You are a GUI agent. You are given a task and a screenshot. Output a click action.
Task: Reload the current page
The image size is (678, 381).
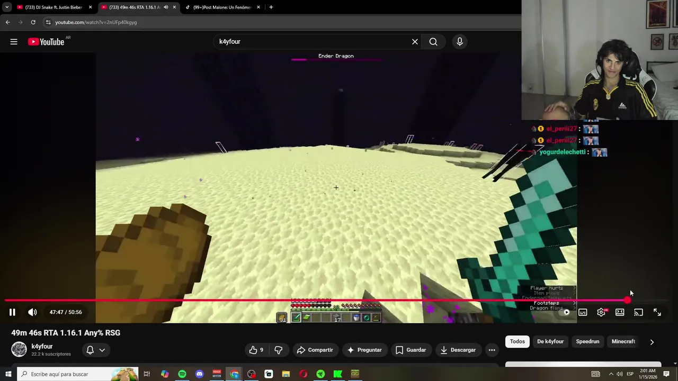[x=33, y=22]
